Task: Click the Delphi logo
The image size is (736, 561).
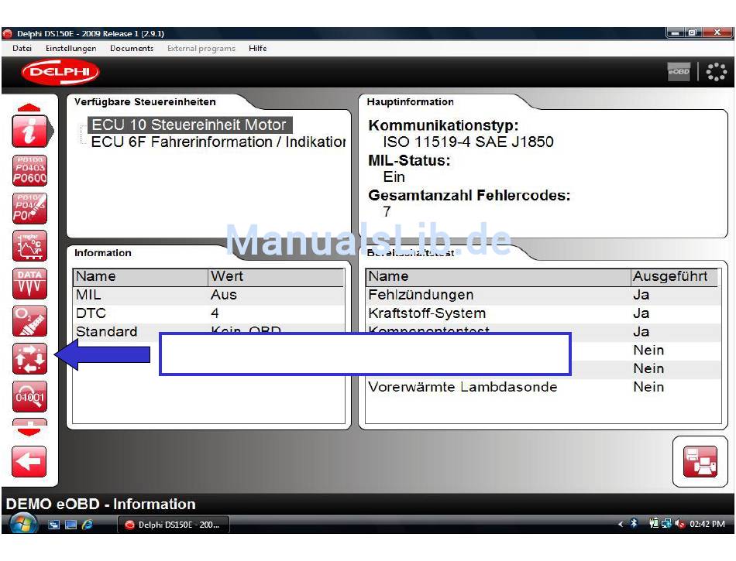Action: (x=60, y=72)
